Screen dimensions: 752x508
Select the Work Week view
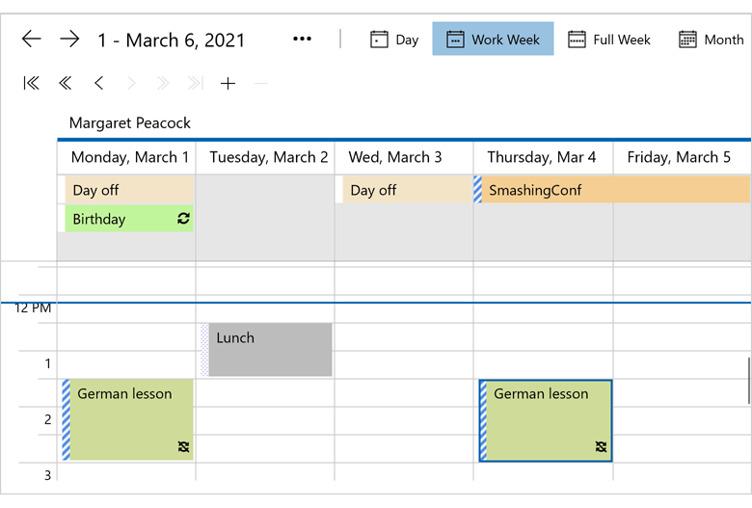pos(493,40)
